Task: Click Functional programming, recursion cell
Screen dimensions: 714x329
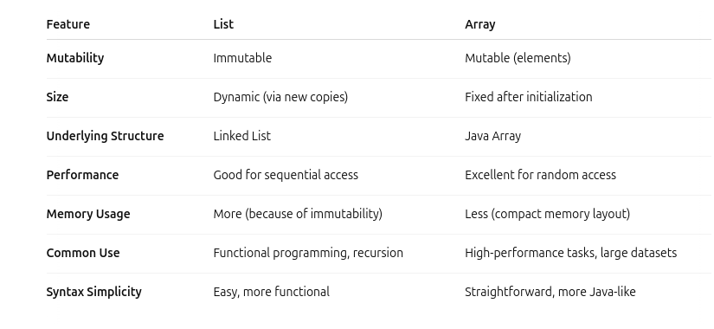Action: pyautogui.click(x=308, y=253)
